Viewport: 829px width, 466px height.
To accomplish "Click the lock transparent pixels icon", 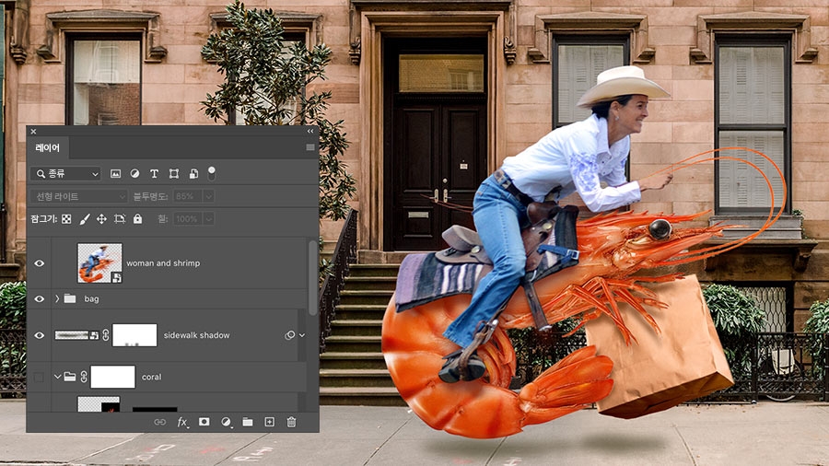I will coord(66,219).
